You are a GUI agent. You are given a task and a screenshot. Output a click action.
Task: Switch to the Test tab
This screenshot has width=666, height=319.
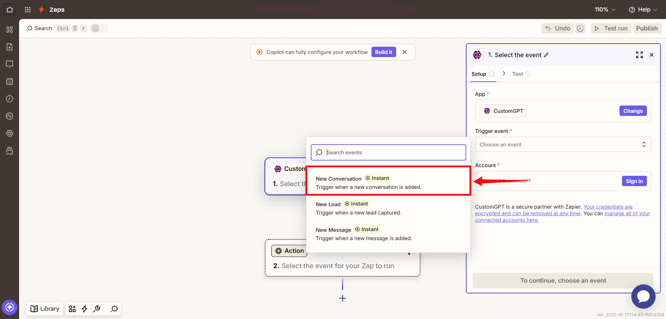click(521, 74)
